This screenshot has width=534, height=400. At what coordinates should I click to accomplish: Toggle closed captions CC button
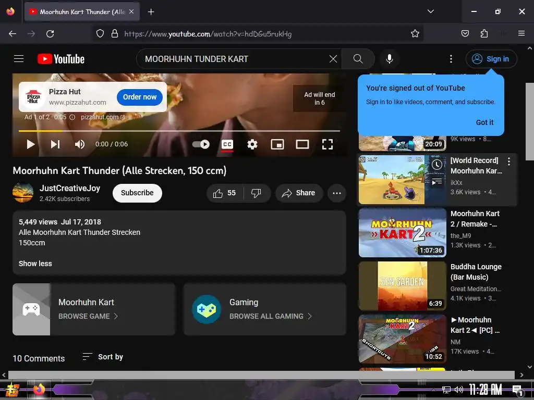click(x=227, y=145)
